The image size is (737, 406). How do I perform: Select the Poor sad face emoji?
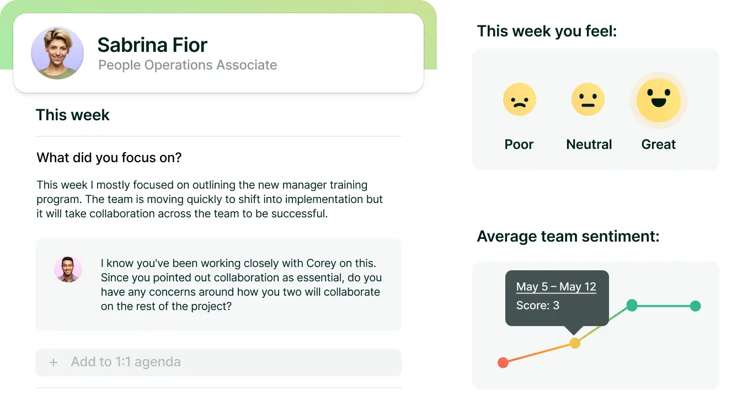tap(519, 99)
